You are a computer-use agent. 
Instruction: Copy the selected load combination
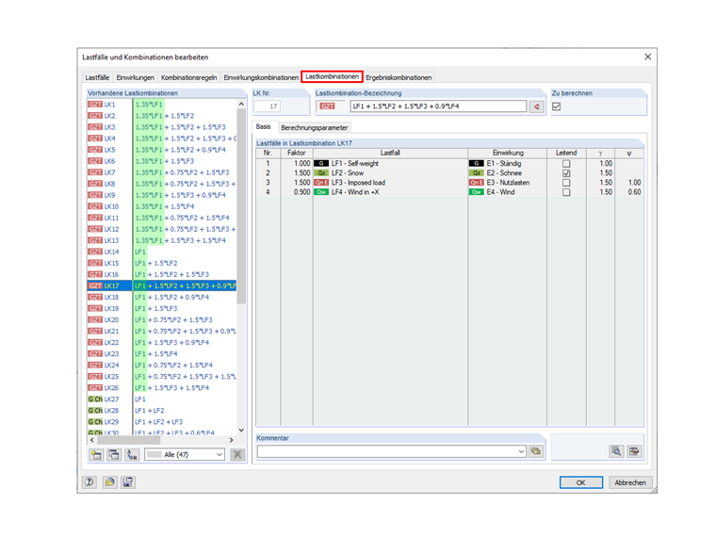[x=114, y=455]
